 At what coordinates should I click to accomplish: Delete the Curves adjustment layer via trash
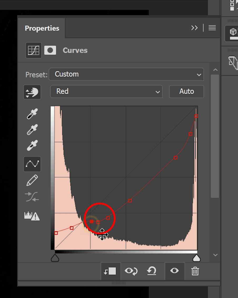coord(195,271)
